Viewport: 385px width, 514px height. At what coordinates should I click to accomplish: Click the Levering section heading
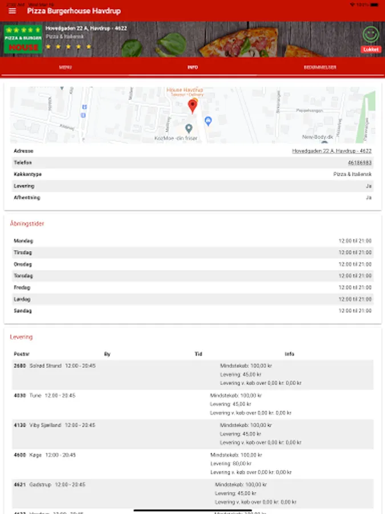21,337
